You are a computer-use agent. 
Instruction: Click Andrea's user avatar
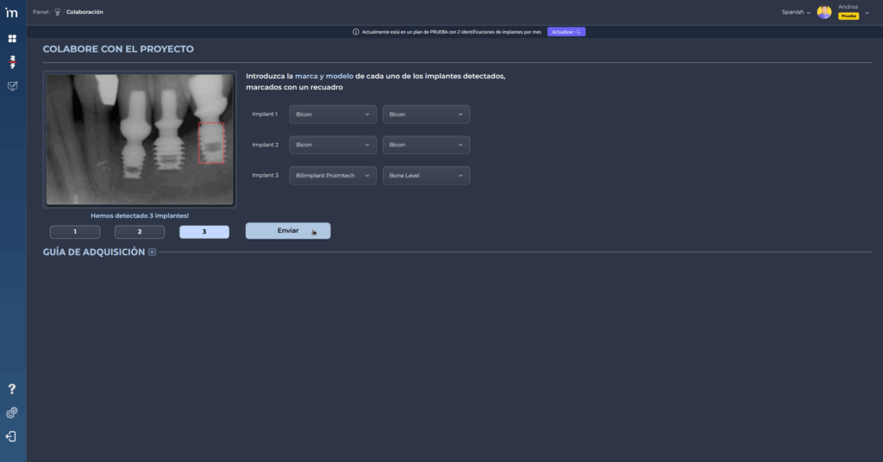[x=824, y=12]
